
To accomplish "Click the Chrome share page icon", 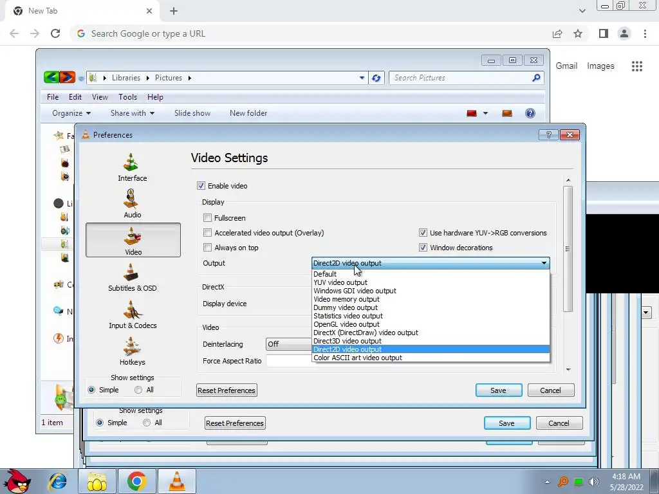I will click(557, 33).
